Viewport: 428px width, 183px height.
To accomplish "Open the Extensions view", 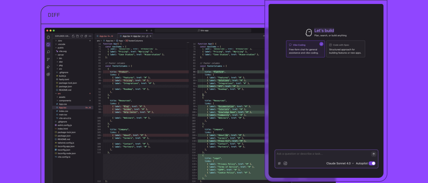I will pyautogui.click(x=48, y=74).
